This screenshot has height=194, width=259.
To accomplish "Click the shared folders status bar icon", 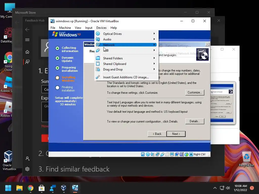I will point(167,154).
